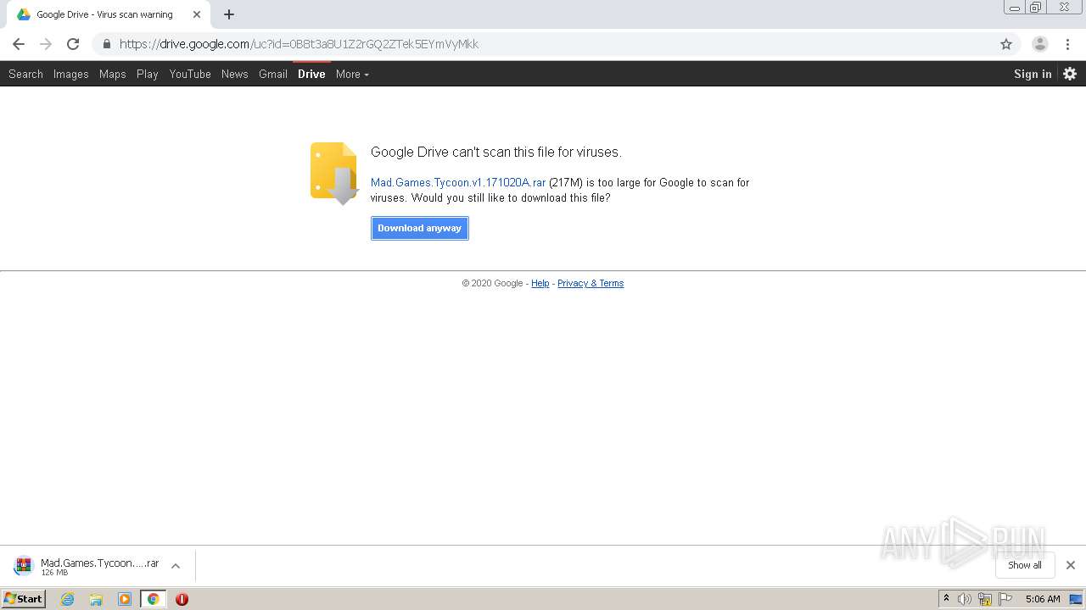Select Drive in Google bar

[311, 74]
